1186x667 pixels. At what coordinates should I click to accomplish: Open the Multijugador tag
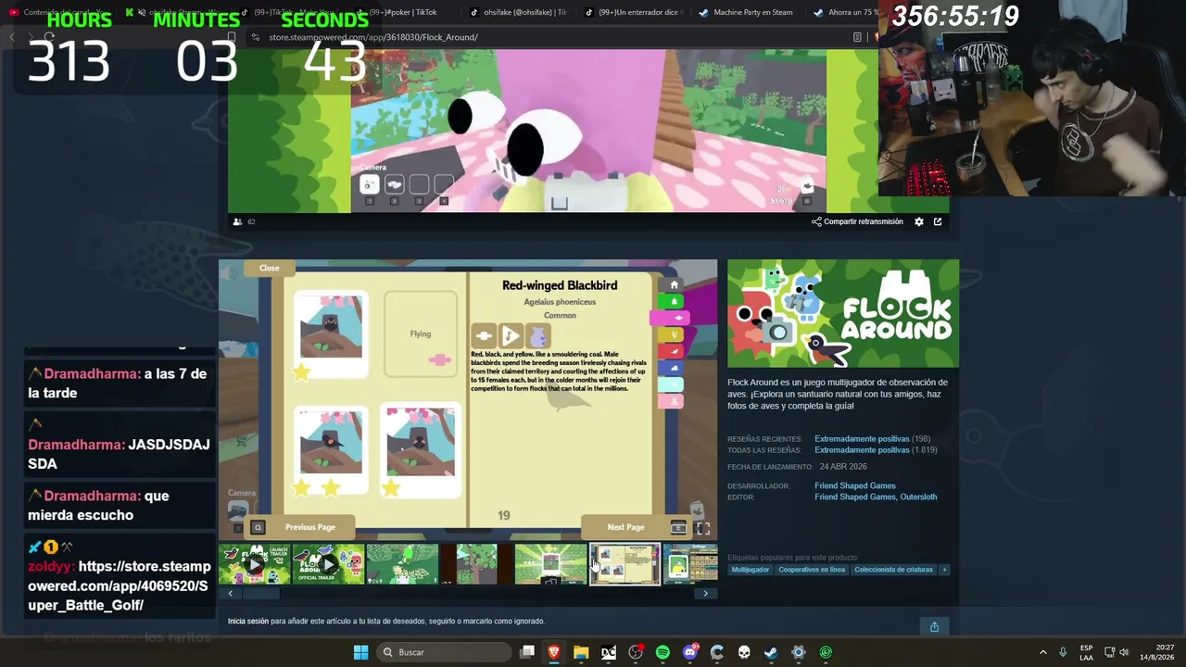point(751,570)
